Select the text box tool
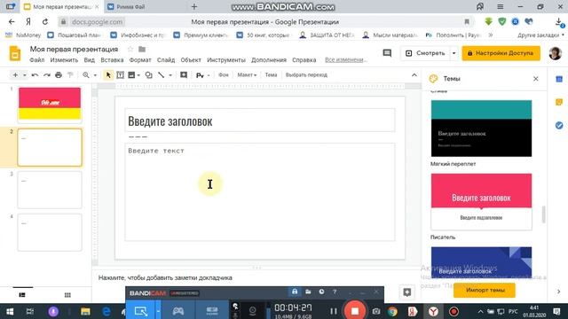This screenshot has width=568, height=319. click(x=120, y=74)
